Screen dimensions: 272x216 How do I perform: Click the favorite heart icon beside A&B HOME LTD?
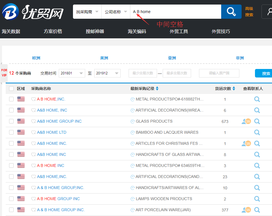pos(33,133)
